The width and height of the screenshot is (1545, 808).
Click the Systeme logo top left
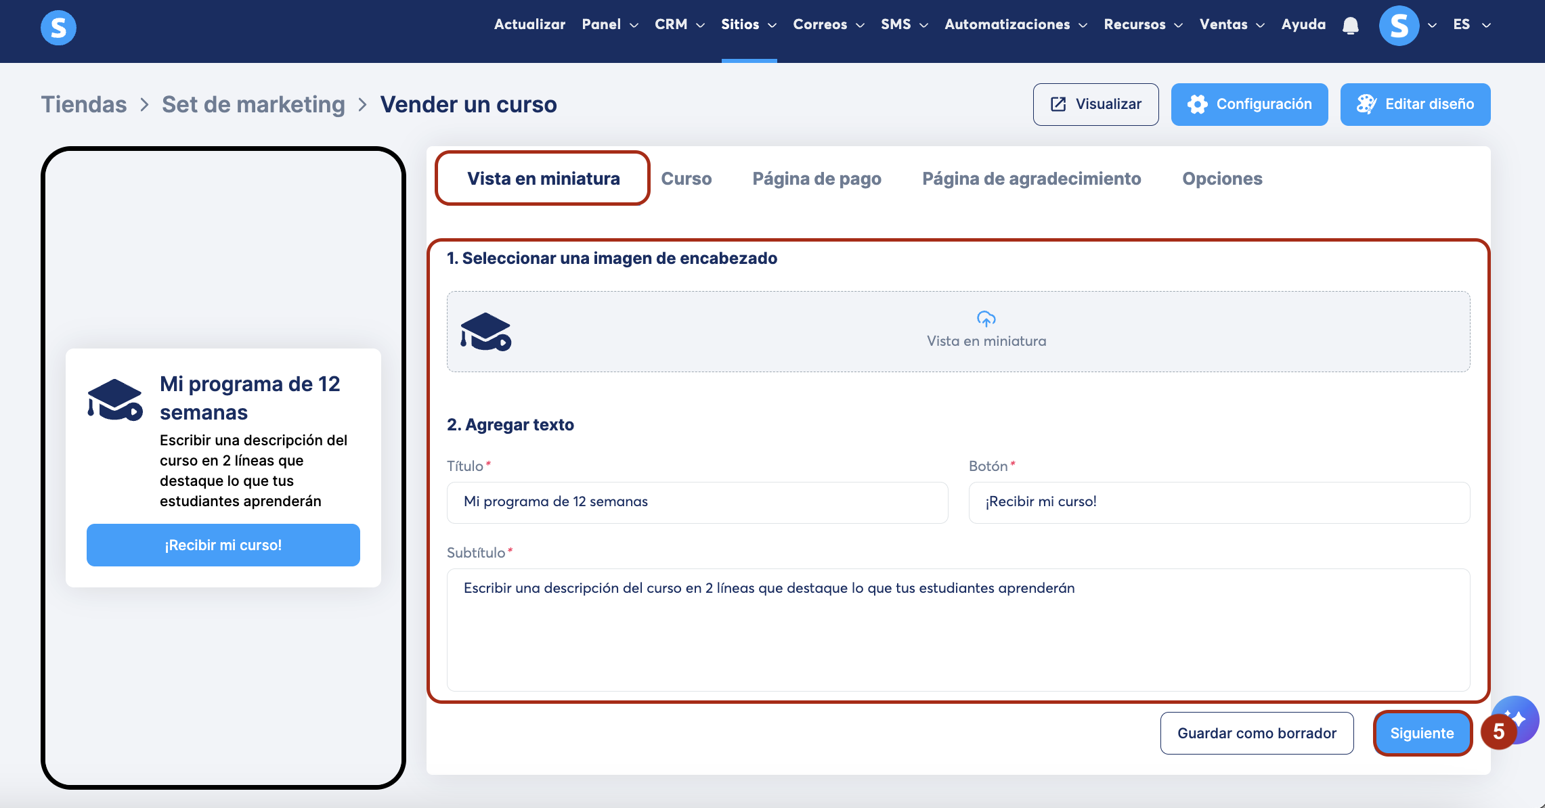point(58,28)
